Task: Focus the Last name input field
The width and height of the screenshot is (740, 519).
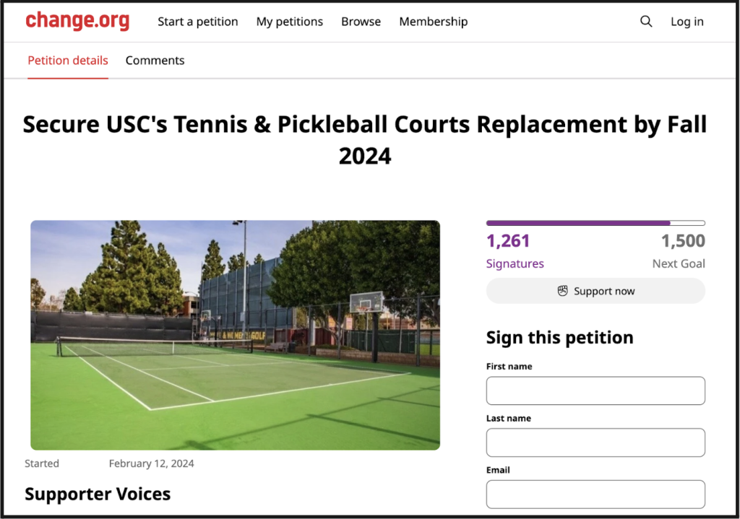Action: click(595, 442)
